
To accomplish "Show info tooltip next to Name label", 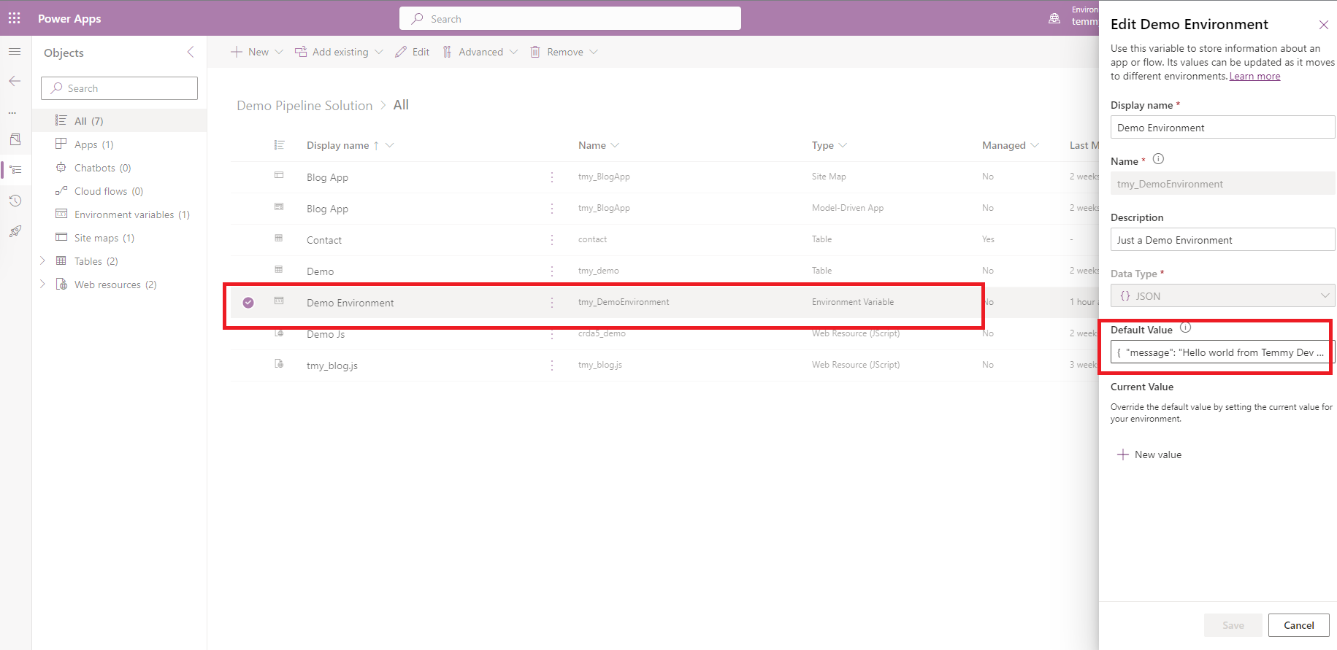I will tap(1158, 159).
